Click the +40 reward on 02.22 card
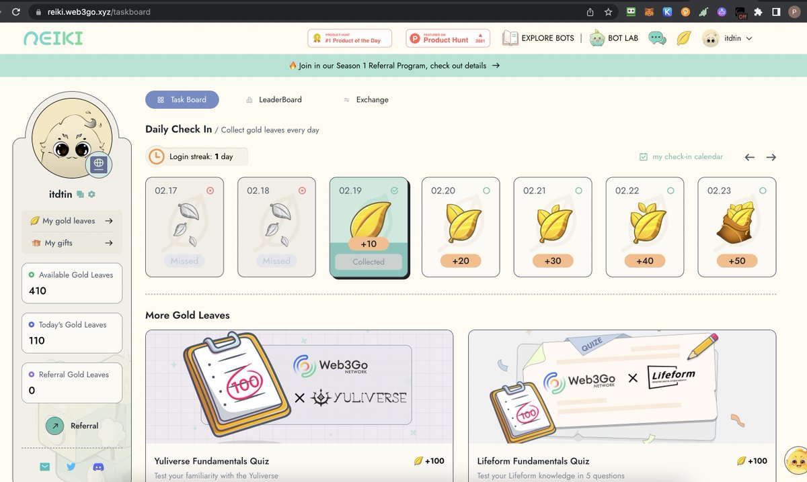Viewport: 807px width, 482px height. click(645, 261)
